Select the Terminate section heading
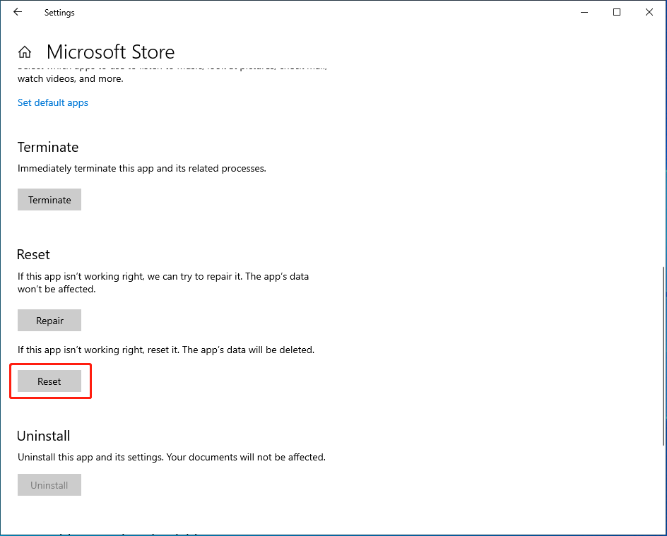Image resolution: width=667 pixels, height=536 pixels. coord(48,147)
